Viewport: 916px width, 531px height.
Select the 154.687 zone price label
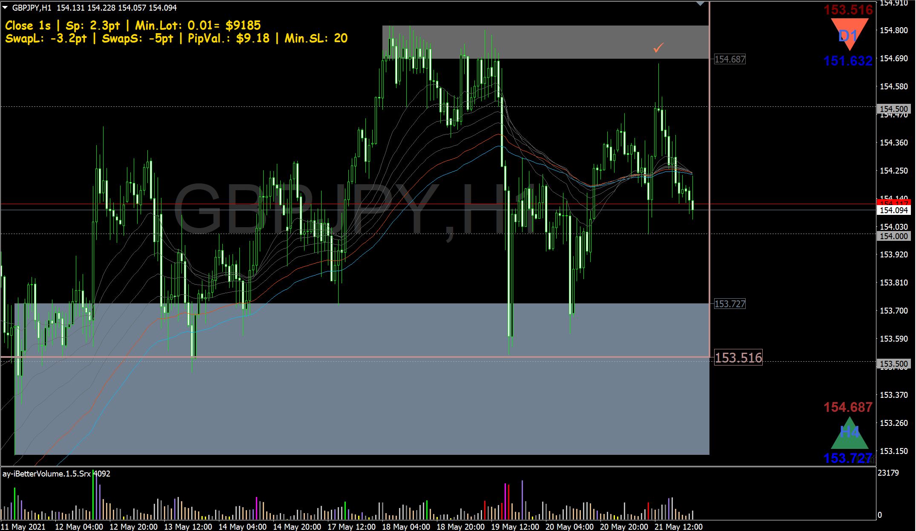click(729, 60)
